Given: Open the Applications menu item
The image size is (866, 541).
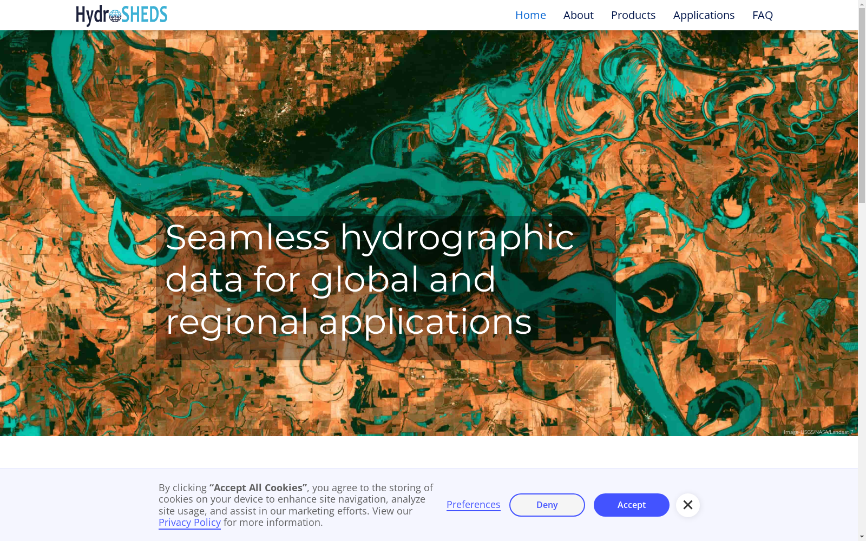Looking at the screenshot, I should pos(703,15).
